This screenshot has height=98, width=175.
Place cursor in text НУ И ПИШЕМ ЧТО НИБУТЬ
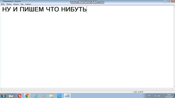click(44, 9)
